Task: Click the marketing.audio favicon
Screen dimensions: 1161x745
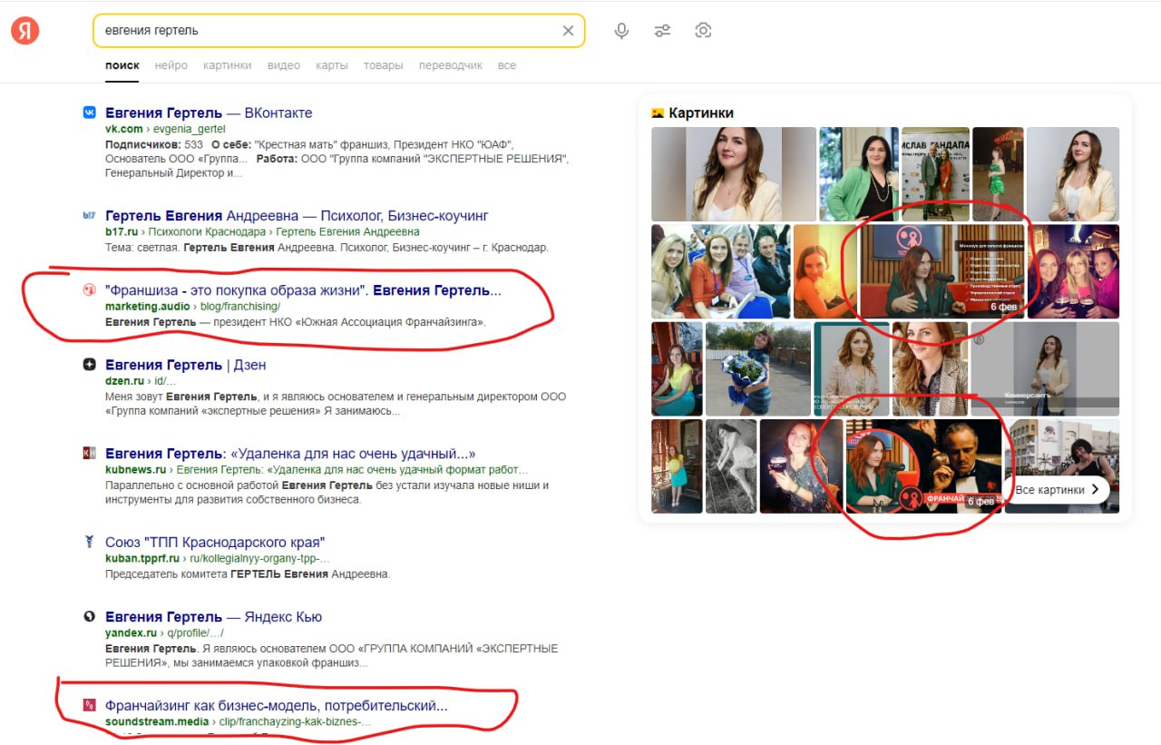Action: coord(89,290)
